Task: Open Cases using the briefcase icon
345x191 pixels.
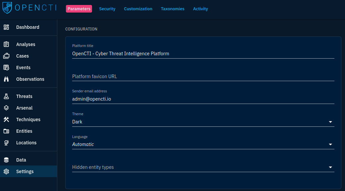Action: coord(6,56)
